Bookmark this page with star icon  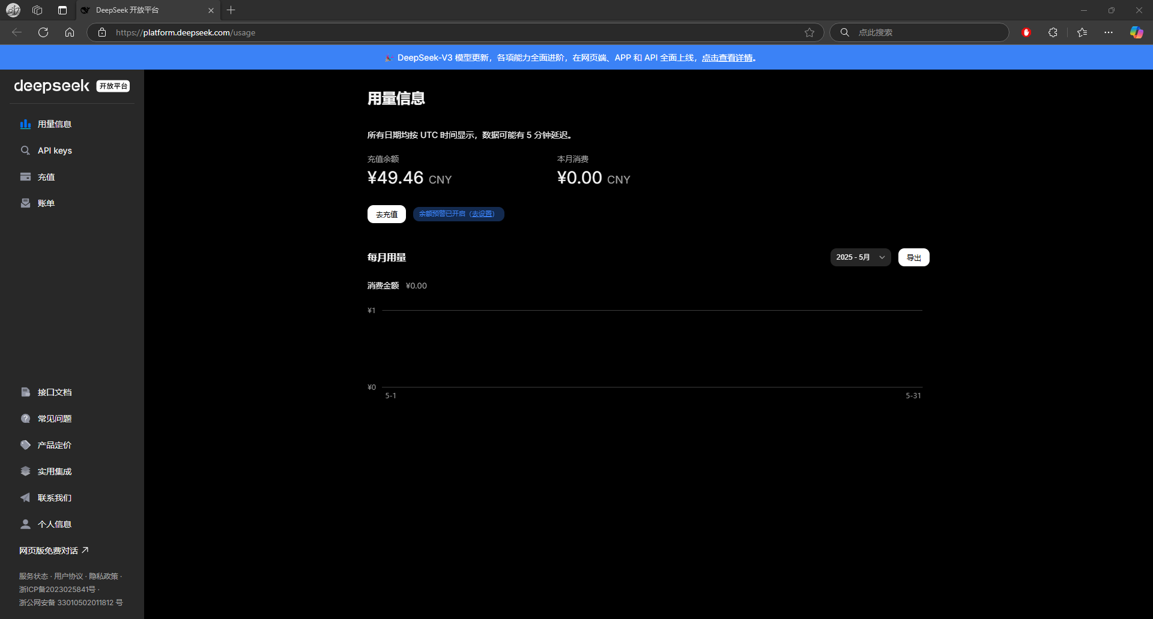pyautogui.click(x=810, y=32)
